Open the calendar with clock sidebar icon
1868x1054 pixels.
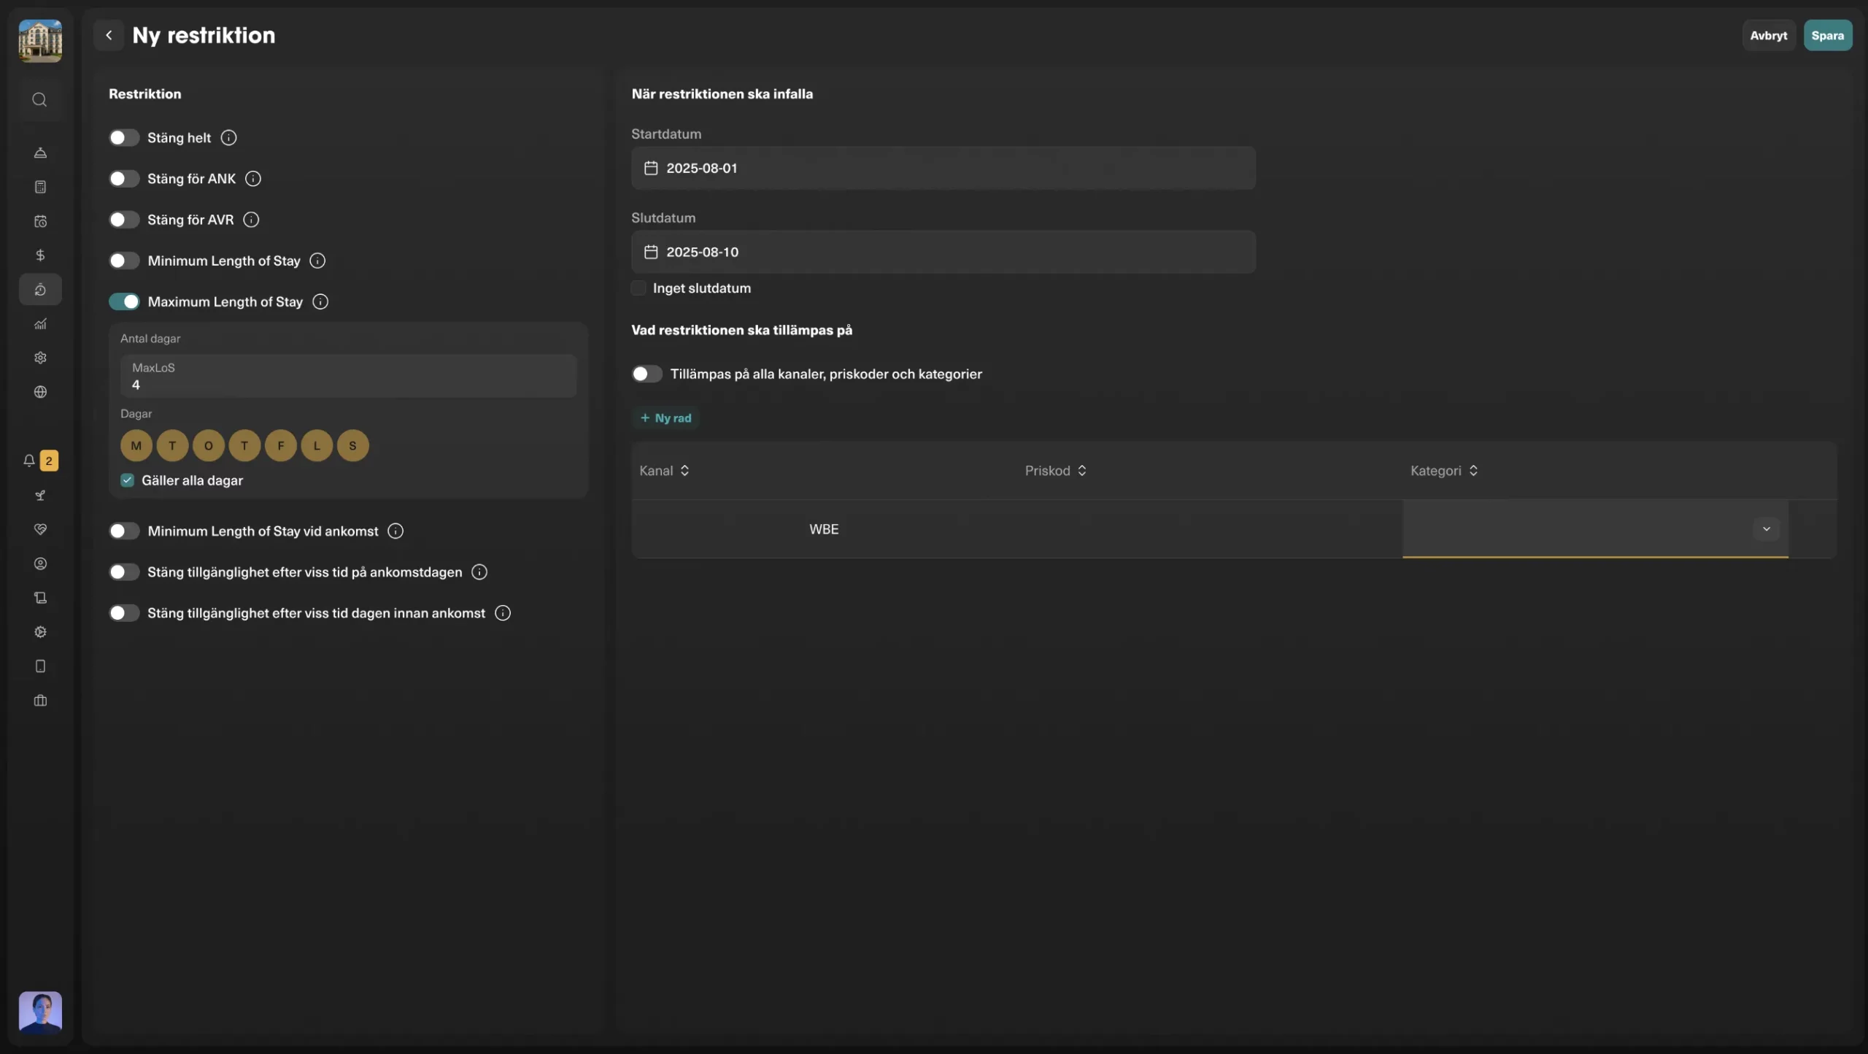coord(41,221)
